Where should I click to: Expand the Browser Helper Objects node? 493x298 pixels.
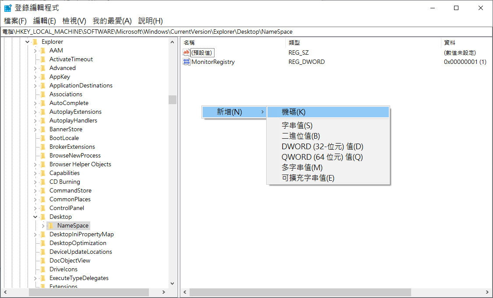(x=35, y=165)
